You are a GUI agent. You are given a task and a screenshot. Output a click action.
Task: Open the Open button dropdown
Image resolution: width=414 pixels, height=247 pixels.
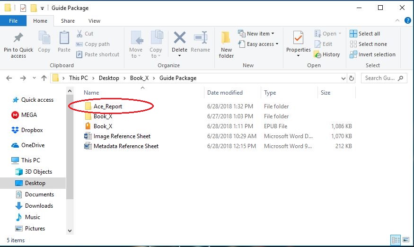[340, 34]
